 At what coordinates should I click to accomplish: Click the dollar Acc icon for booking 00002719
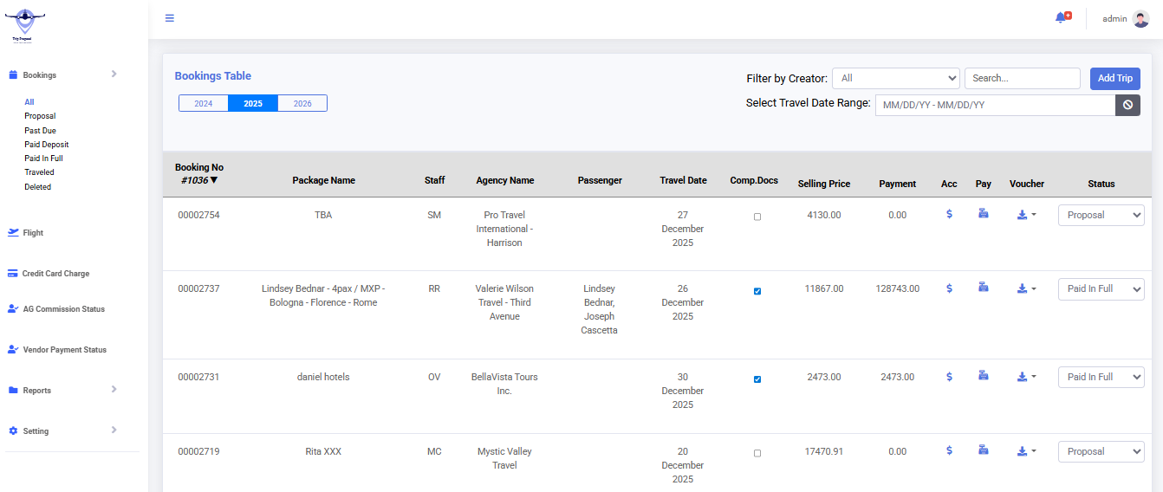pyautogui.click(x=949, y=450)
